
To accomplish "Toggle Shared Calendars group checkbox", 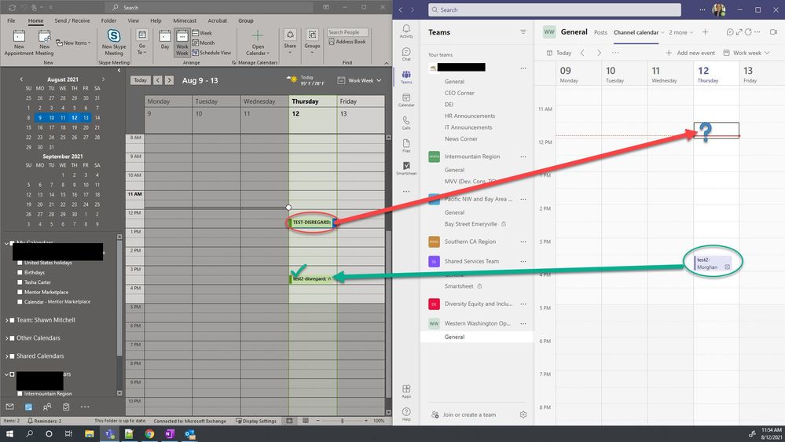I will [x=12, y=355].
